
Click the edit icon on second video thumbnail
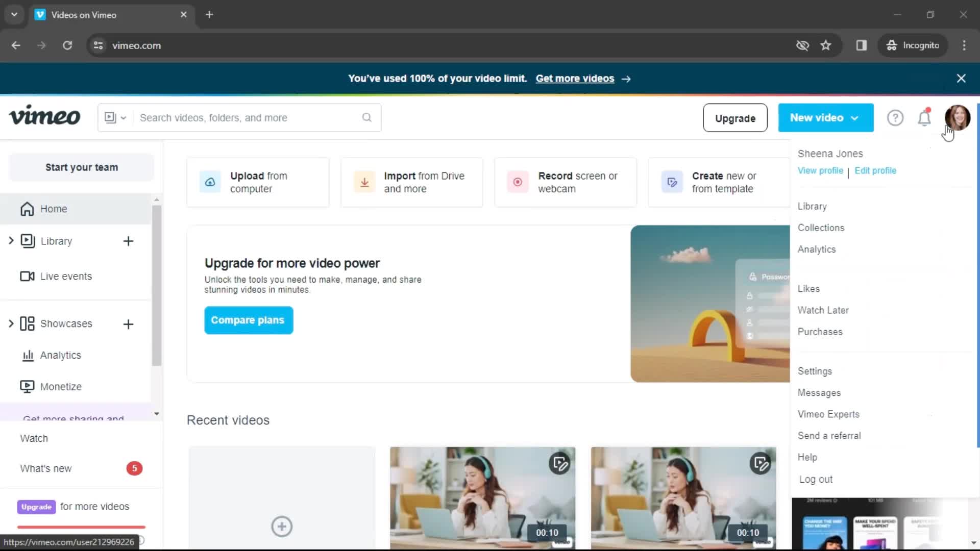coord(560,464)
